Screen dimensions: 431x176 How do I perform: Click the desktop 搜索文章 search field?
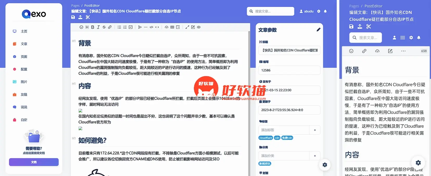[271, 11]
